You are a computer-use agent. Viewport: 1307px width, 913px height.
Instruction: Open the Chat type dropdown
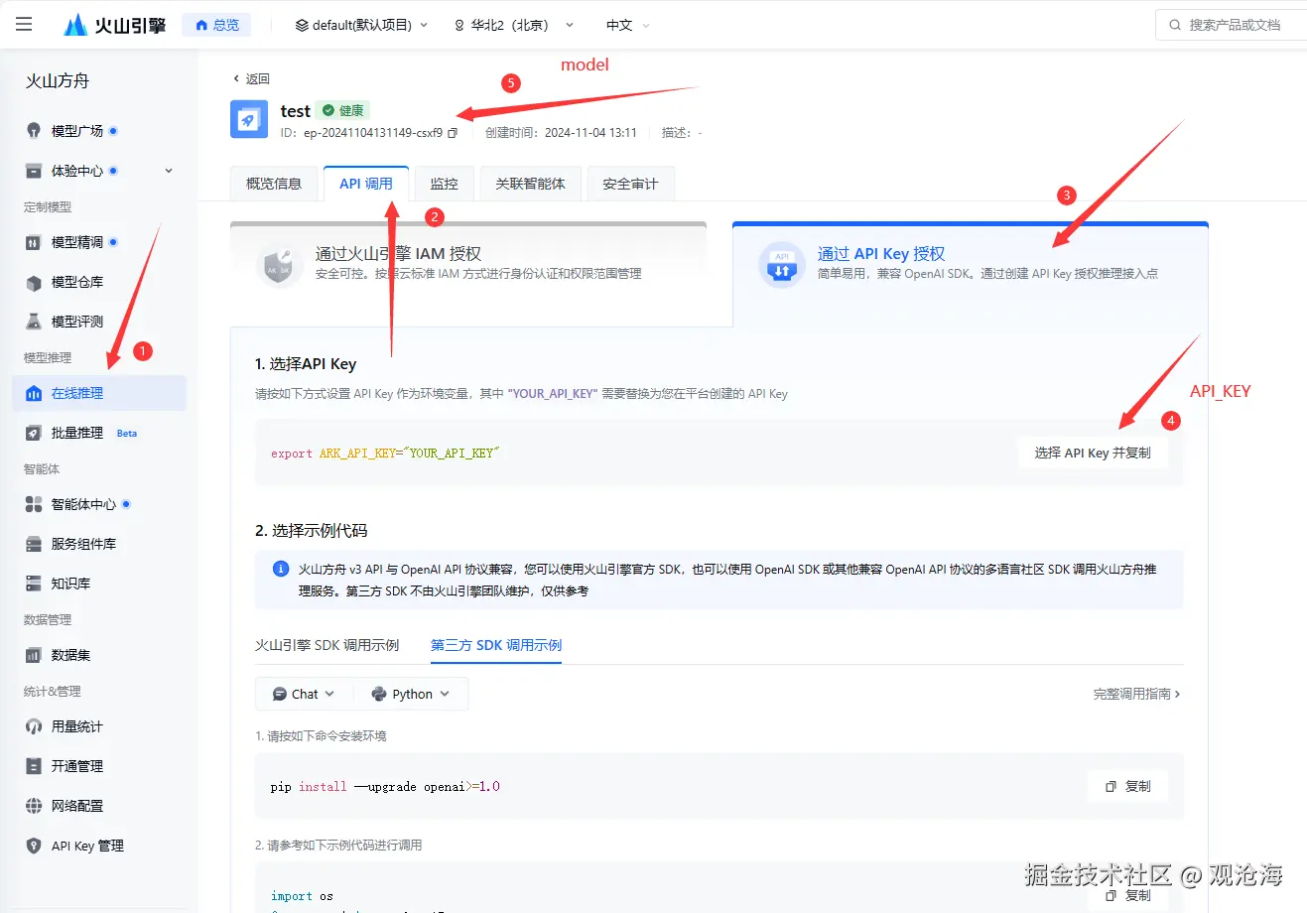(303, 694)
